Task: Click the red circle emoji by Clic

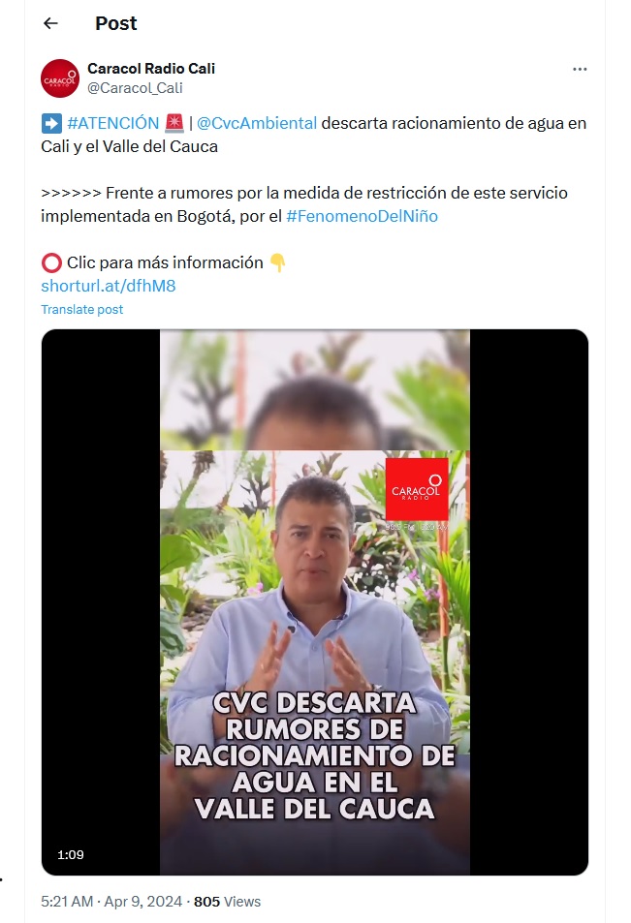Action: point(51,262)
